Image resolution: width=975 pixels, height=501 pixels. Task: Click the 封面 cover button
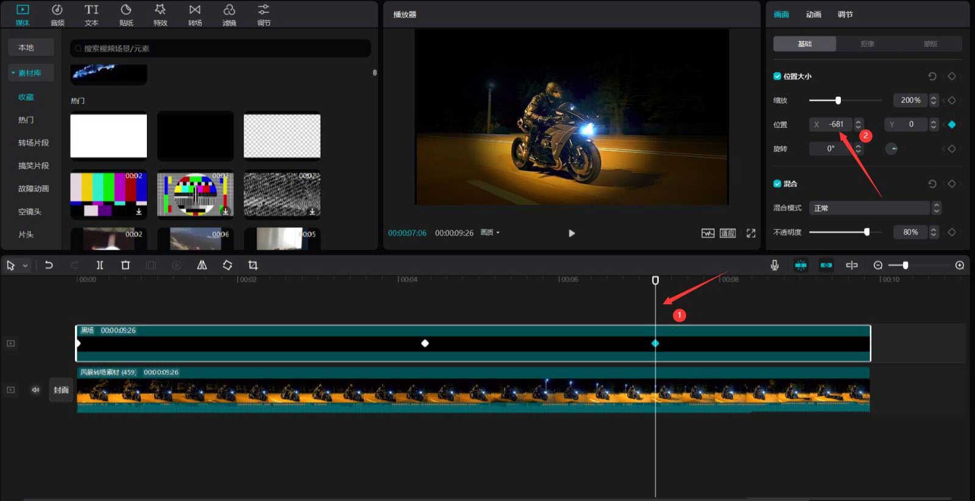pos(61,390)
